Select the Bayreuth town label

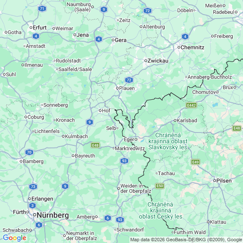click(85, 156)
